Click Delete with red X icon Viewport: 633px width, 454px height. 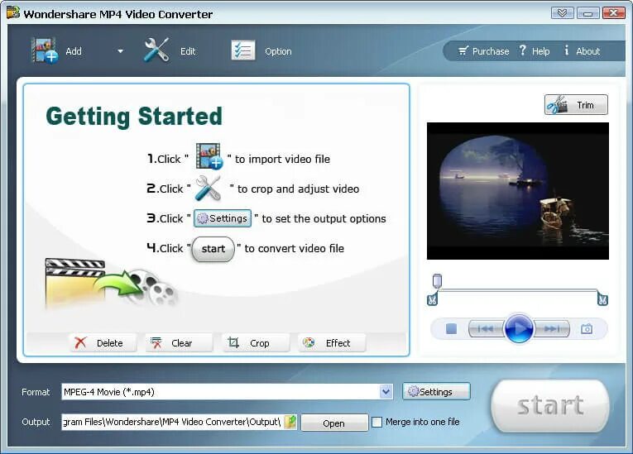click(103, 343)
